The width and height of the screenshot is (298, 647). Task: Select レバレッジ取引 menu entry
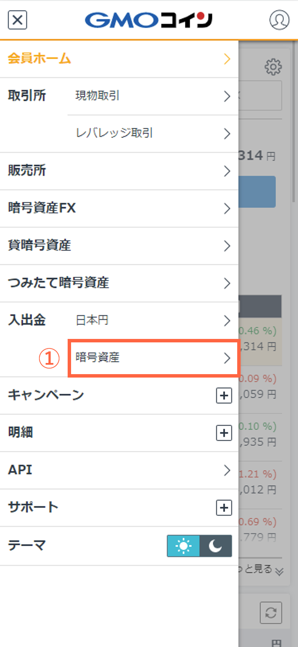coord(153,133)
